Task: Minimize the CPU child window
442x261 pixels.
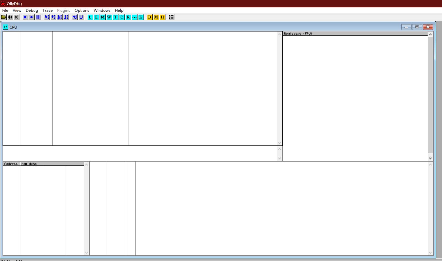Action: coord(406,27)
